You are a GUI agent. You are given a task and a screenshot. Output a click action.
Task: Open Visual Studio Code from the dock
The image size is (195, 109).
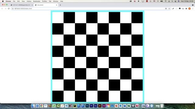tap(66, 106)
